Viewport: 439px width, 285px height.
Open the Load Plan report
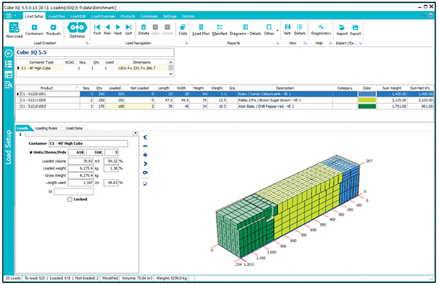(x=200, y=30)
